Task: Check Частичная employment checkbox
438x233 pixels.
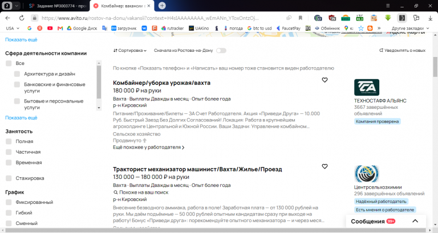Action: [x=9, y=152]
